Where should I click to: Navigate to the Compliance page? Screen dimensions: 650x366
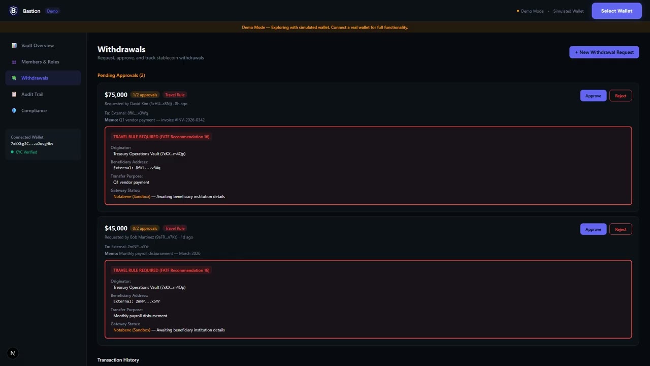click(43, 110)
